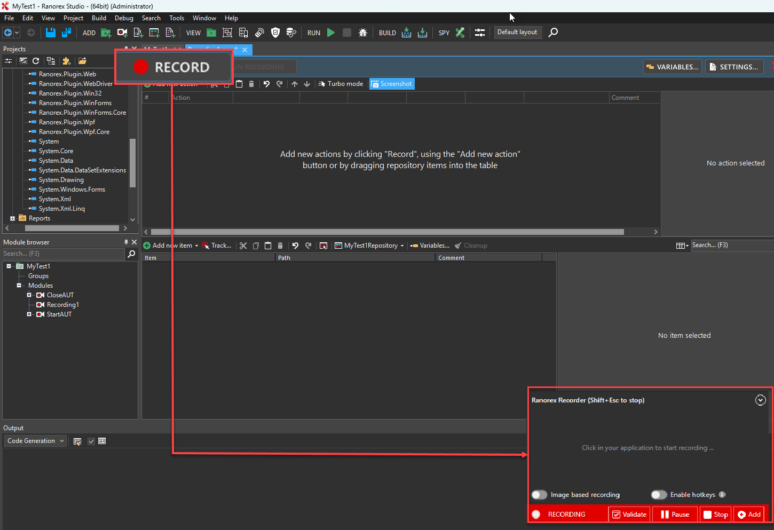Click the actions table horizontal scrollbar
Image resolution: width=774 pixels, height=530 pixels.
click(388, 232)
